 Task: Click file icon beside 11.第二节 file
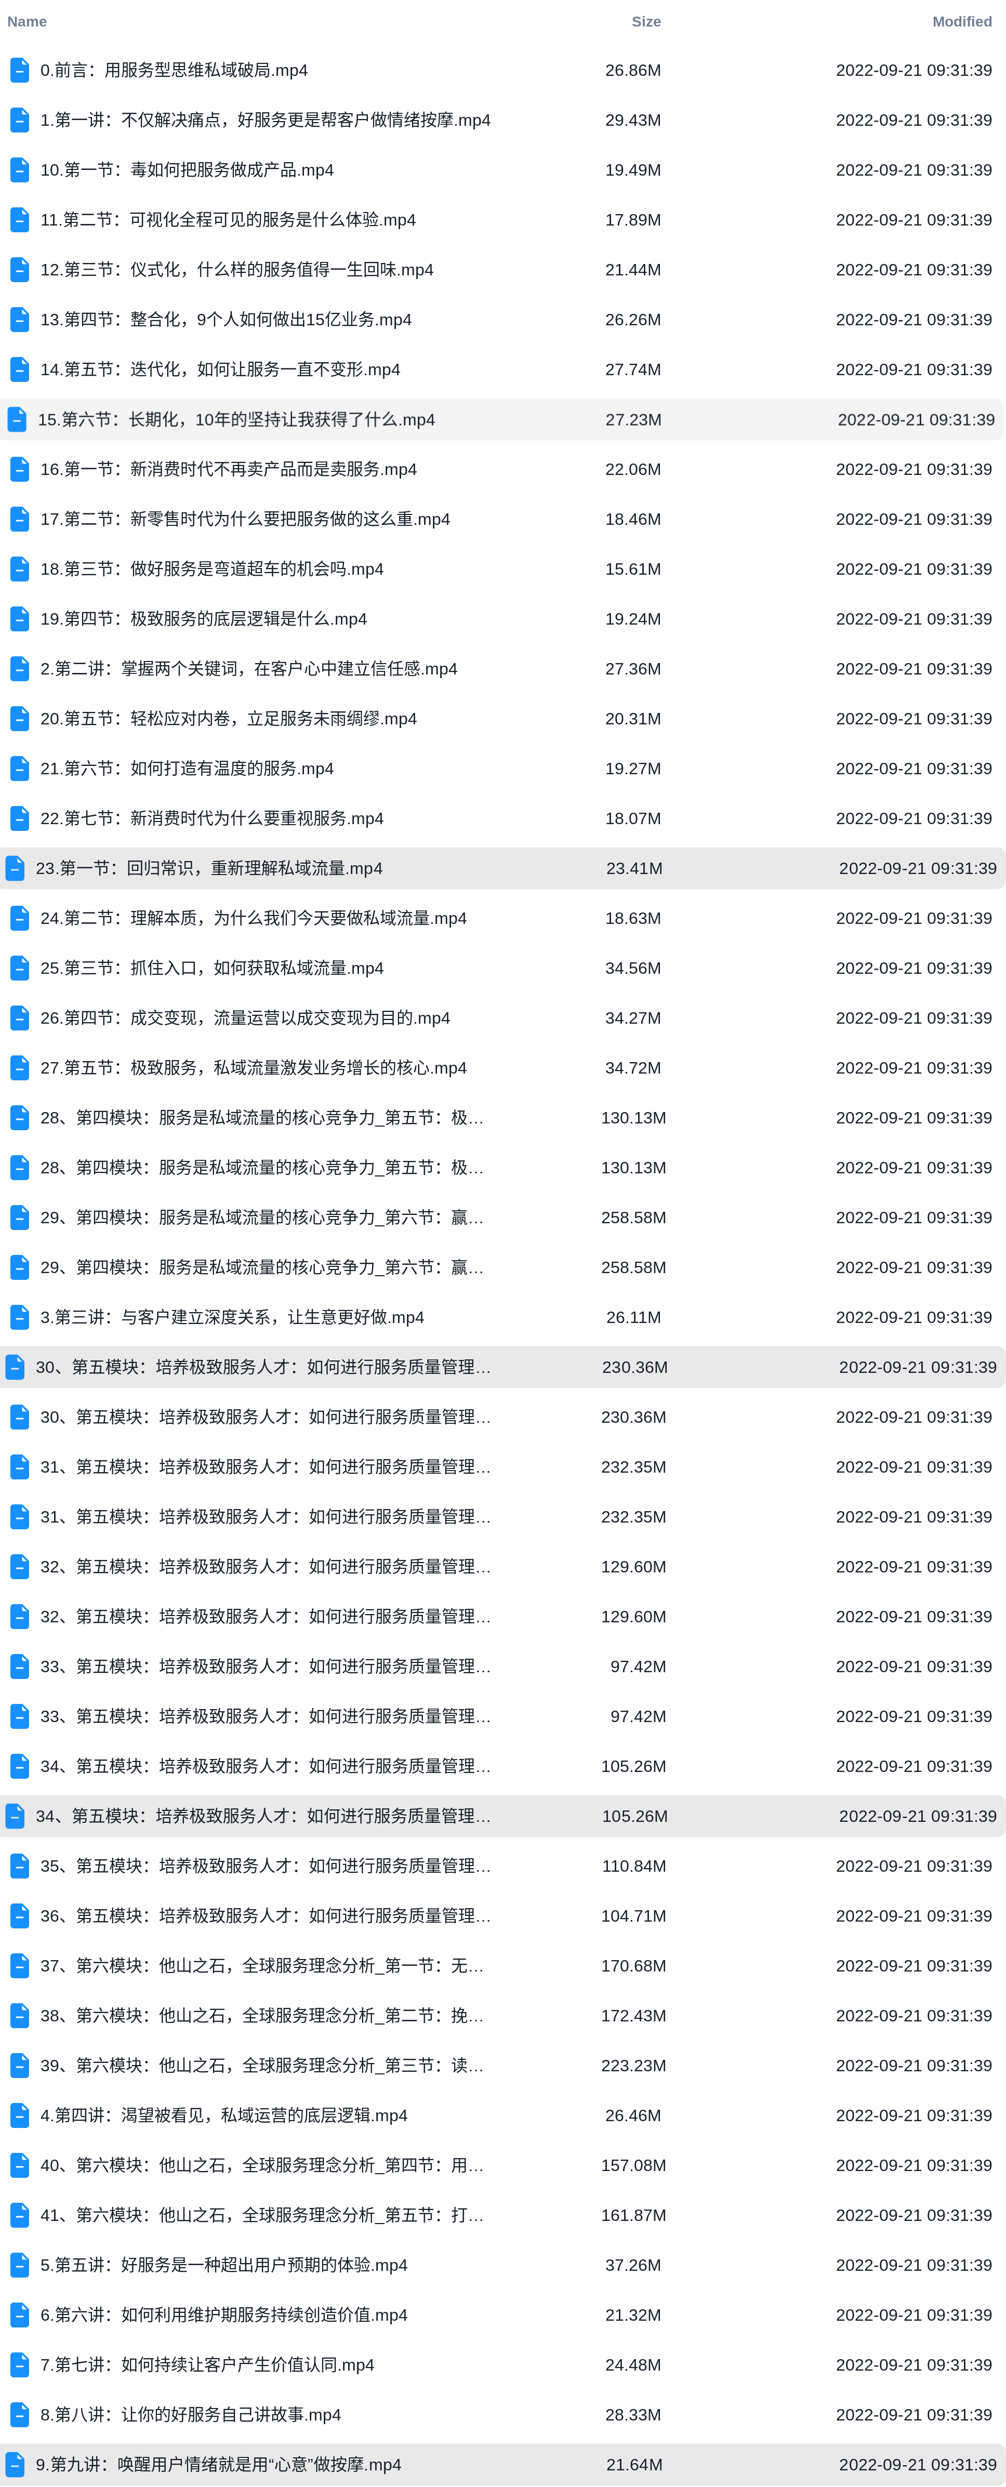click(x=19, y=219)
